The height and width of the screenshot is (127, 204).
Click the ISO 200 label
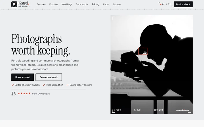pos(158,110)
